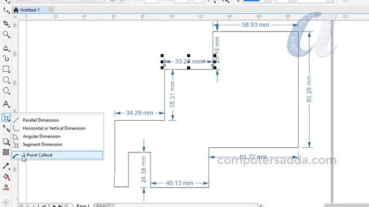Select the Zoom magnifier tool

click(6, 34)
